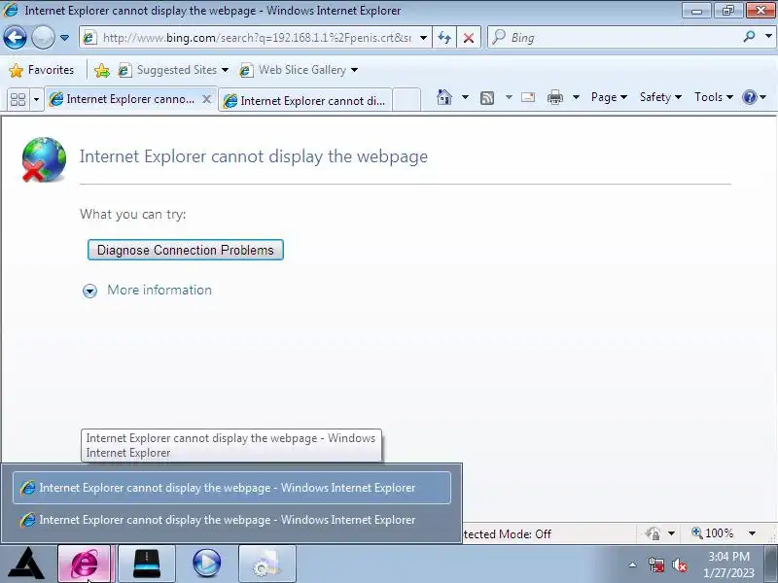Open Web Slice Gallery dropdown

point(299,70)
